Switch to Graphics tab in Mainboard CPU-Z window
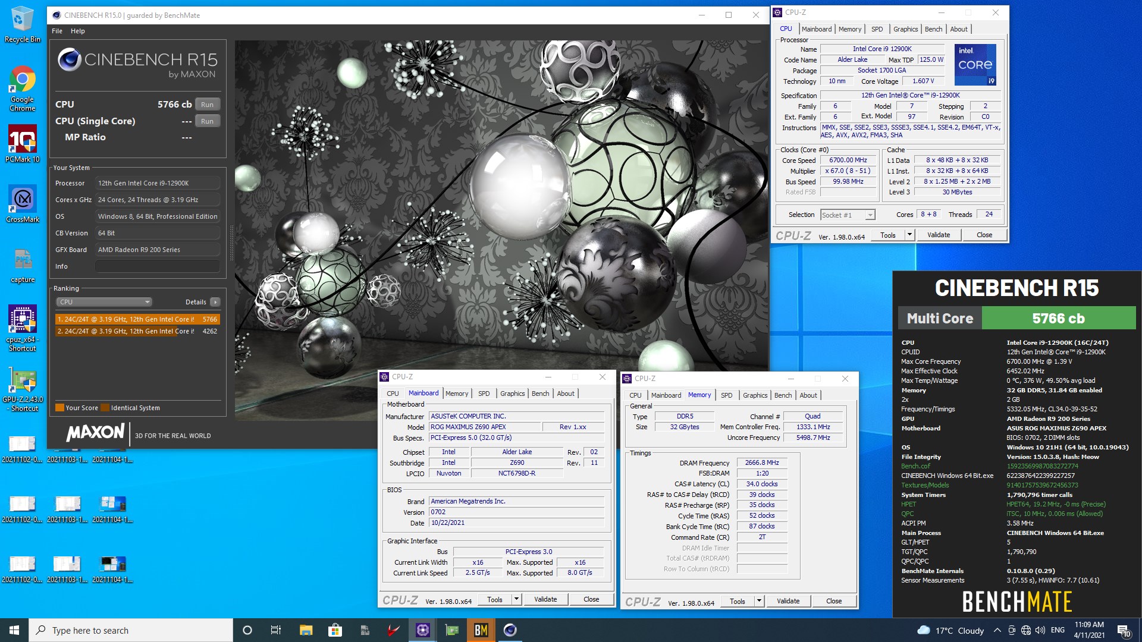This screenshot has width=1142, height=642. click(512, 394)
